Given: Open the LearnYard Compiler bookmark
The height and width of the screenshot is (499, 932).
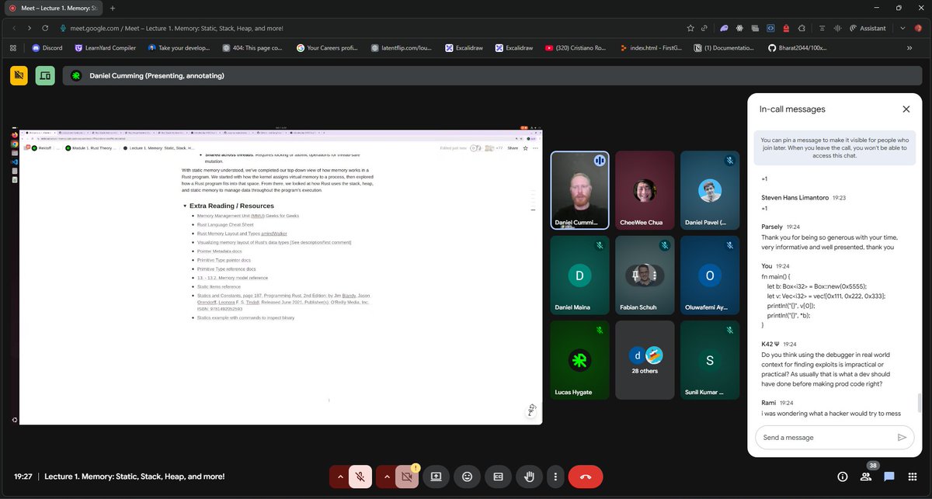Looking at the screenshot, I should click(x=105, y=47).
